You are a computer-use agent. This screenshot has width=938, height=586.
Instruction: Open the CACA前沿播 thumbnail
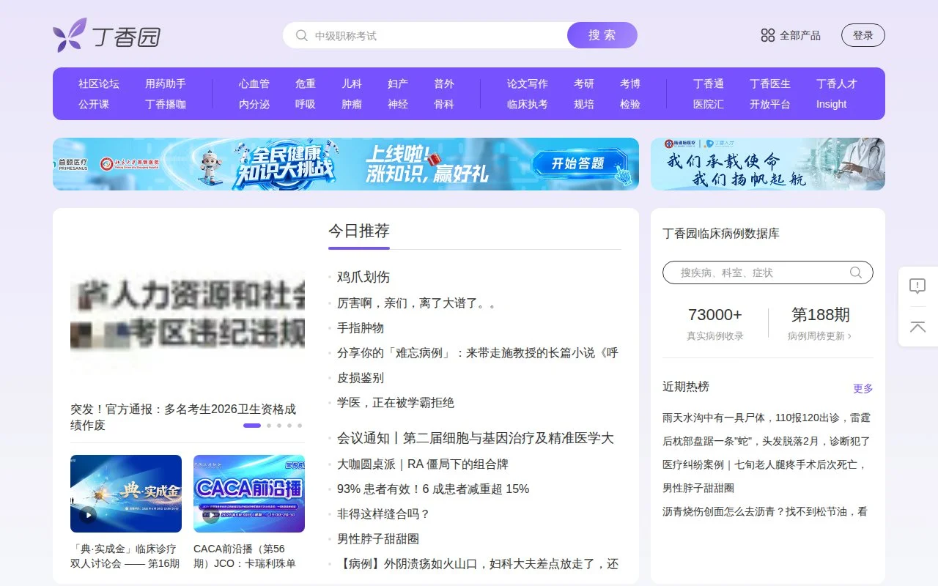[249, 494]
